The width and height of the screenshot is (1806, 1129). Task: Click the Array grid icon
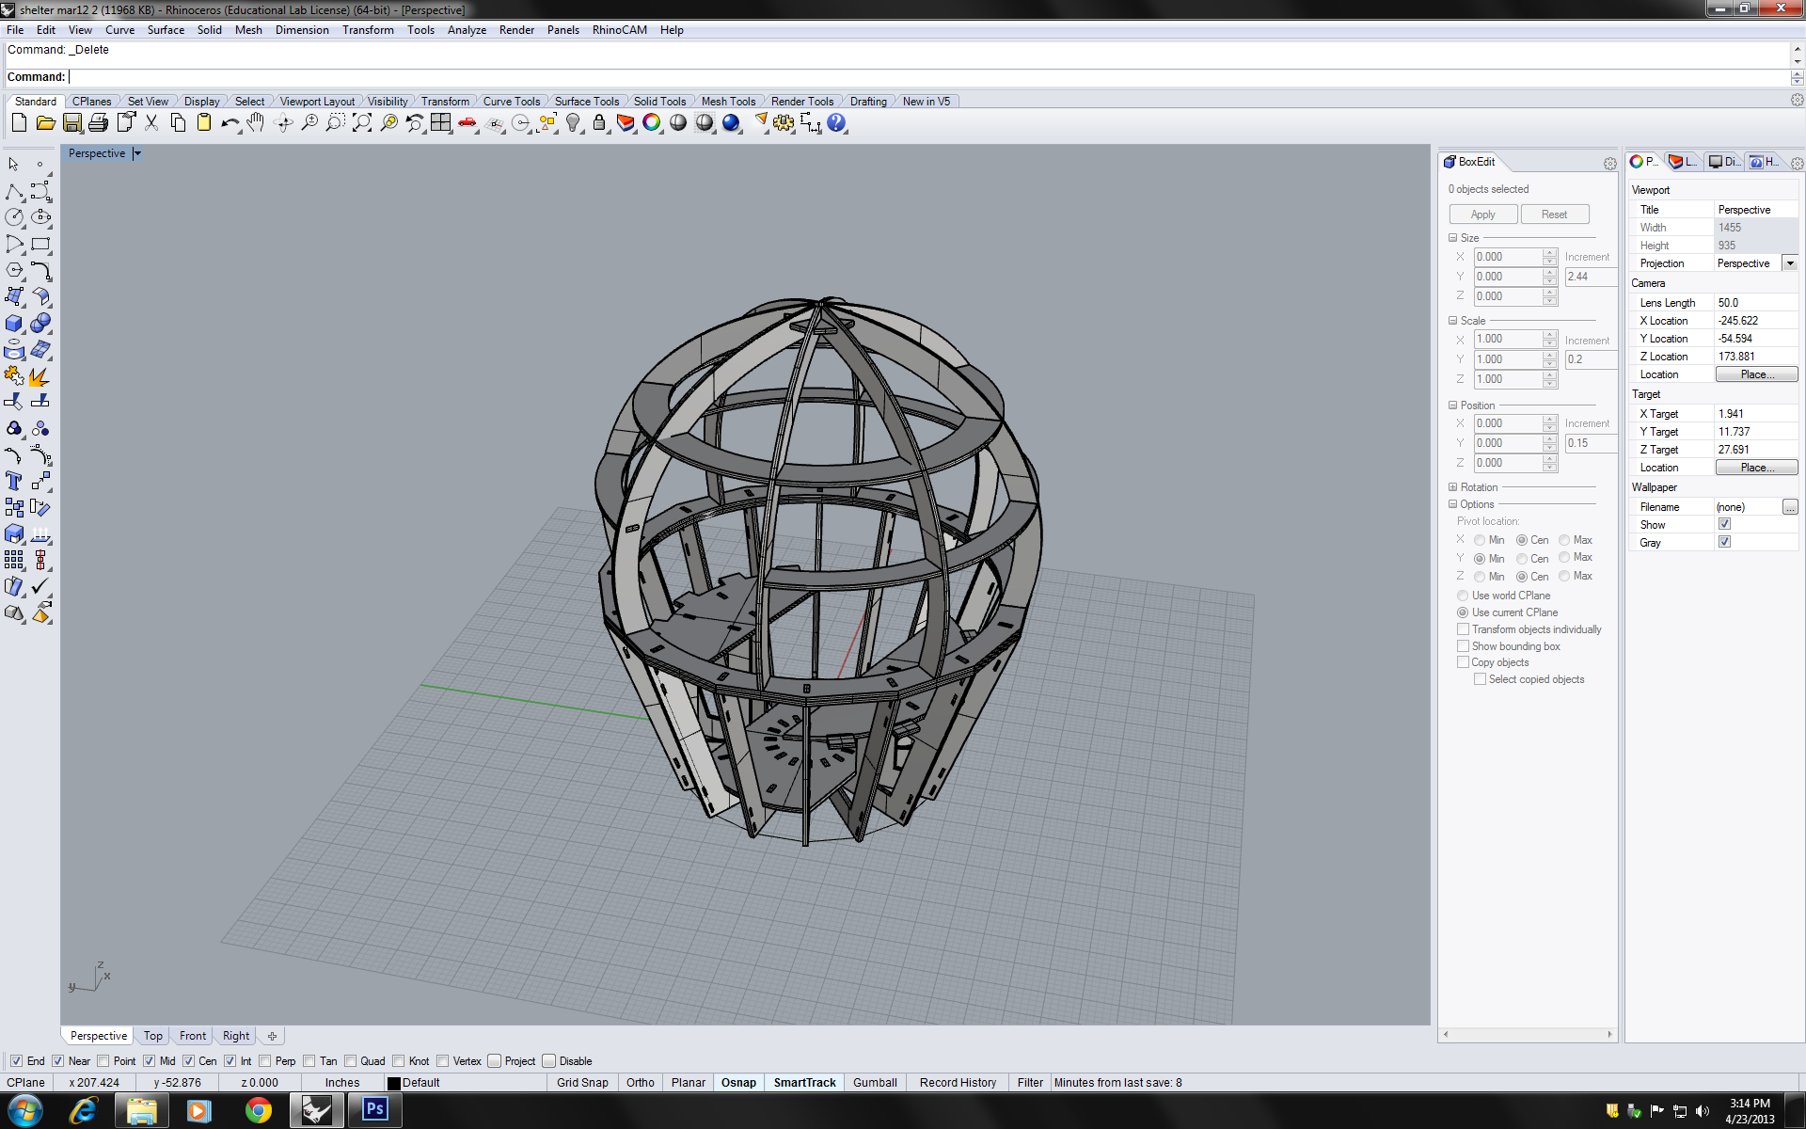[x=14, y=561]
